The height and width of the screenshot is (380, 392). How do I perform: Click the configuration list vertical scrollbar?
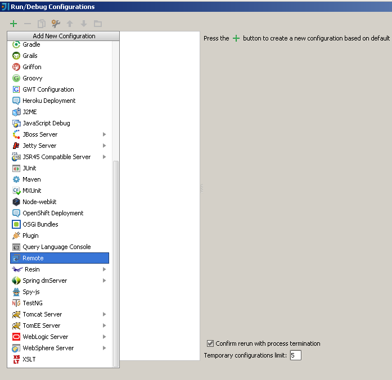click(116, 264)
